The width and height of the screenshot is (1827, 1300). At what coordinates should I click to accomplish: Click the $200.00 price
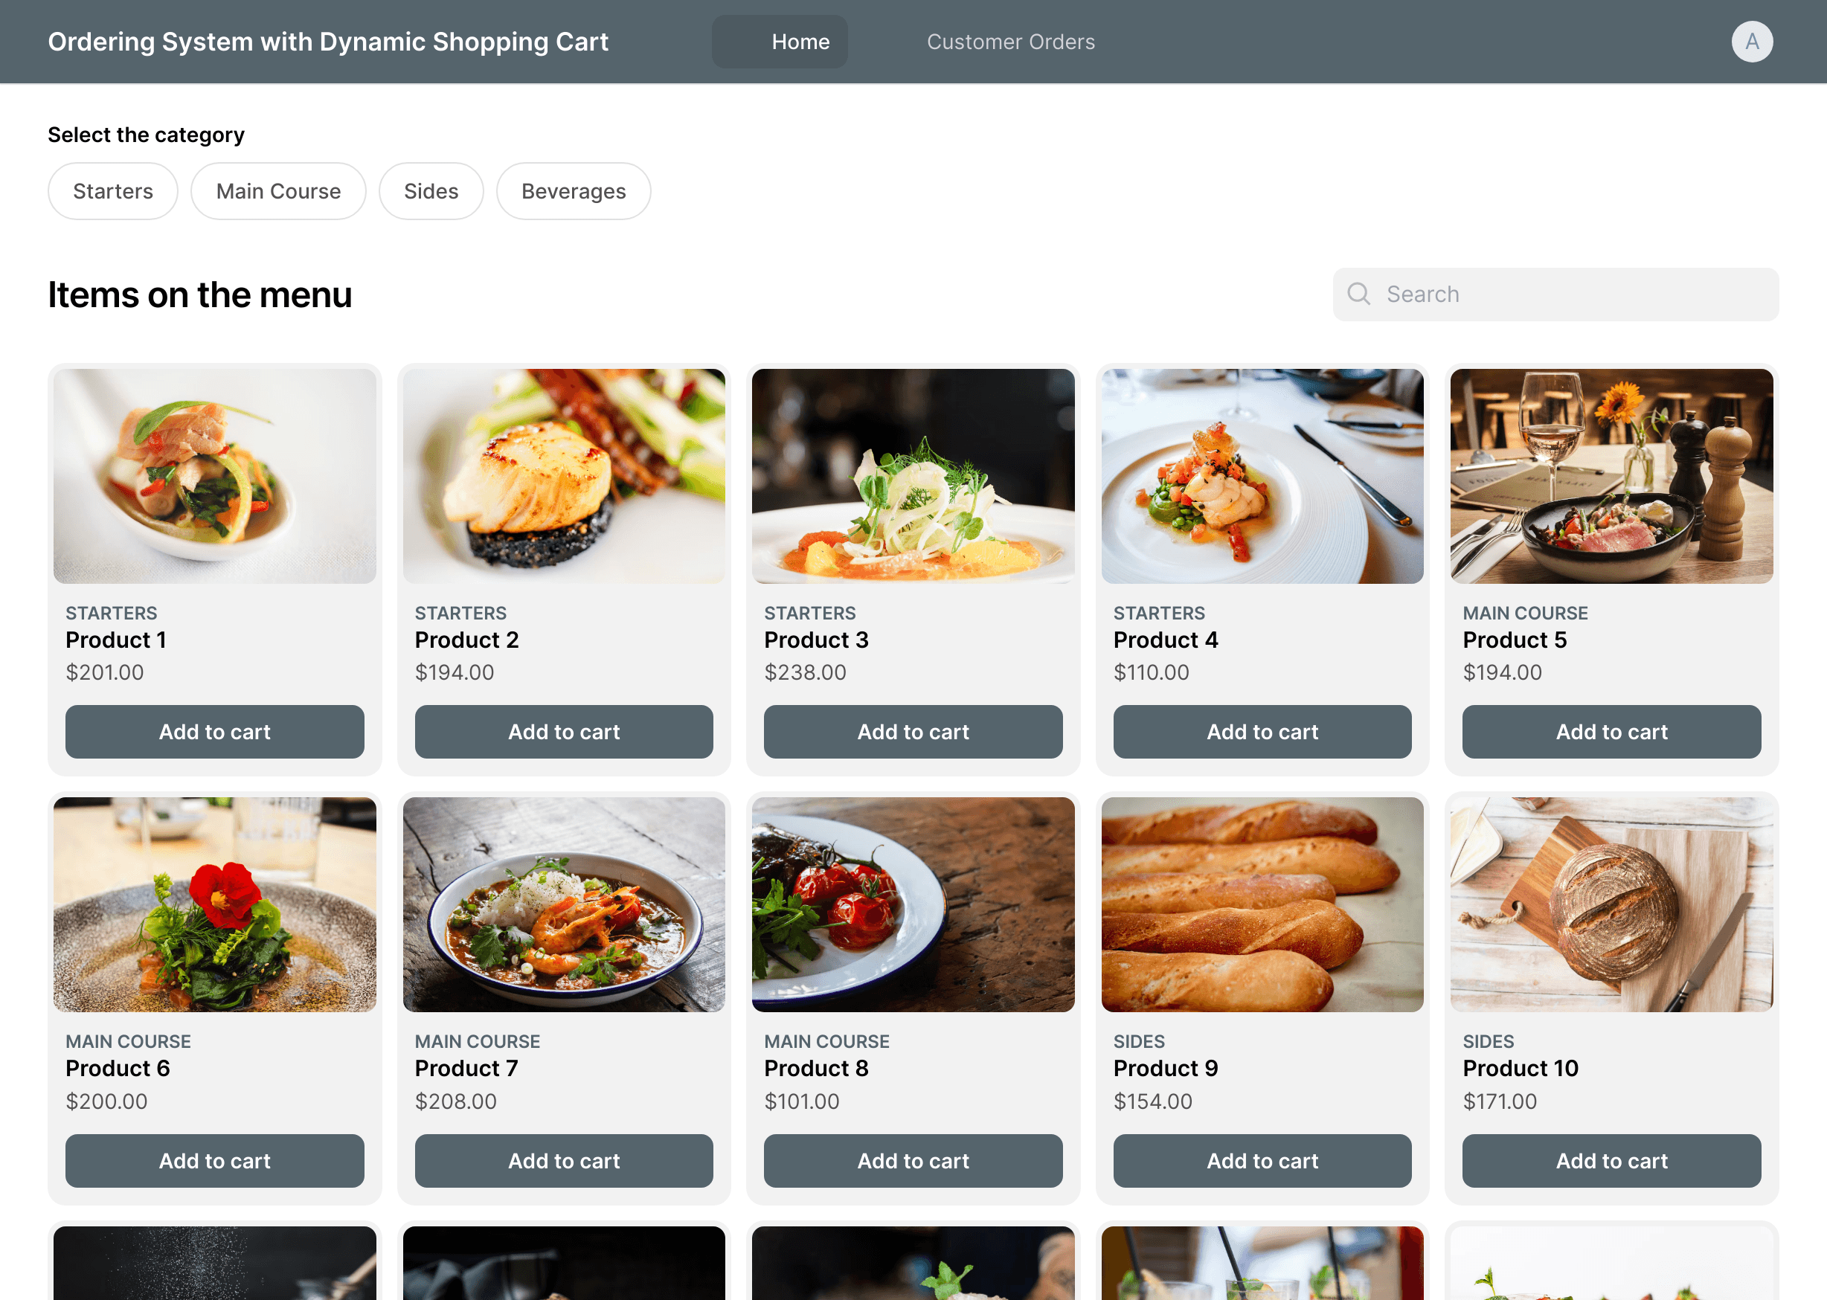coord(106,1101)
